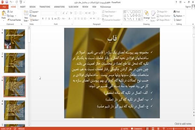Viewport: 195px width, 130px height.
Task: Toggle Underline formatting
Action: pyautogui.click(x=49, y=19)
